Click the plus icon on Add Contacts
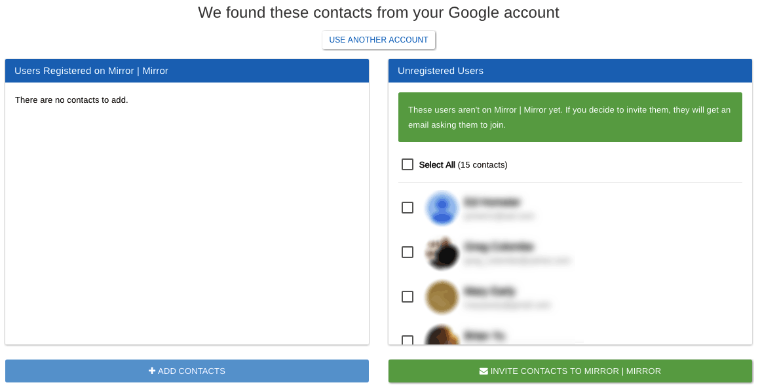The image size is (760, 389). [152, 371]
